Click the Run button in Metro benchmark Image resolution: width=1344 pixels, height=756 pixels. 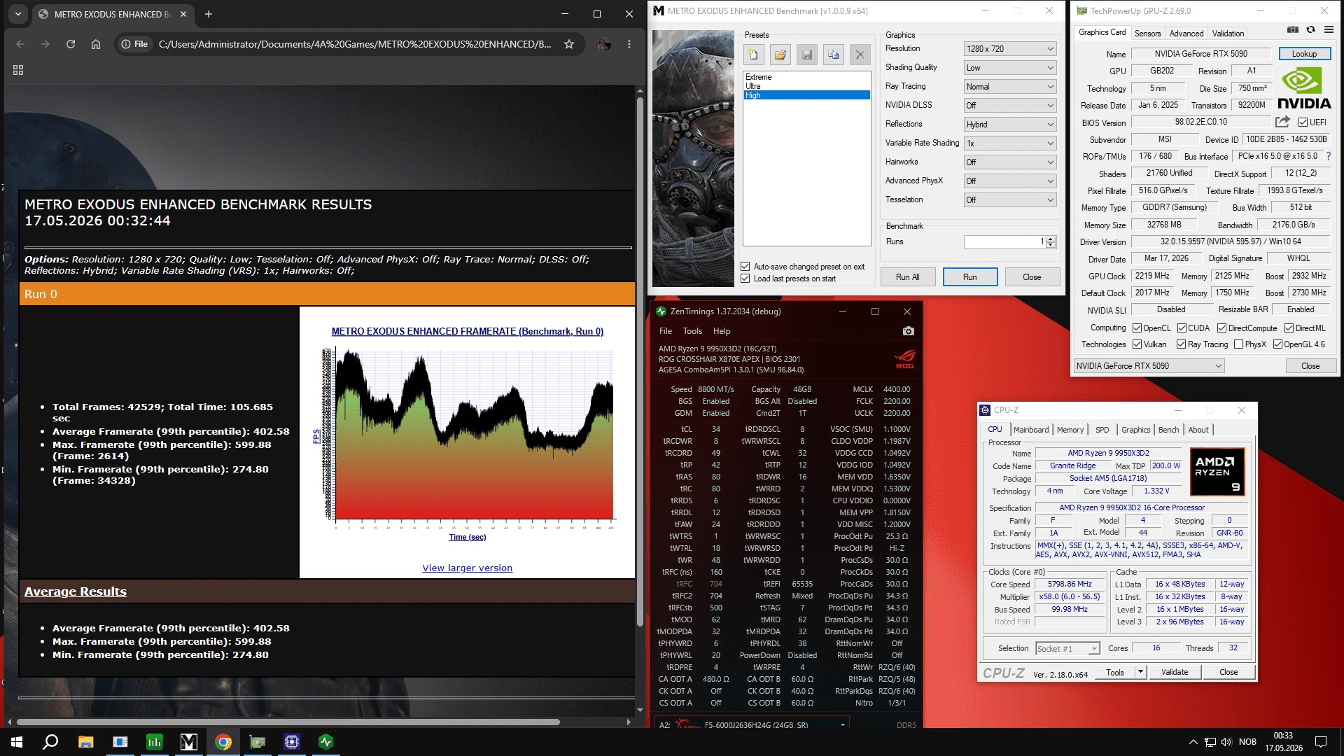pyautogui.click(x=970, y=277)
